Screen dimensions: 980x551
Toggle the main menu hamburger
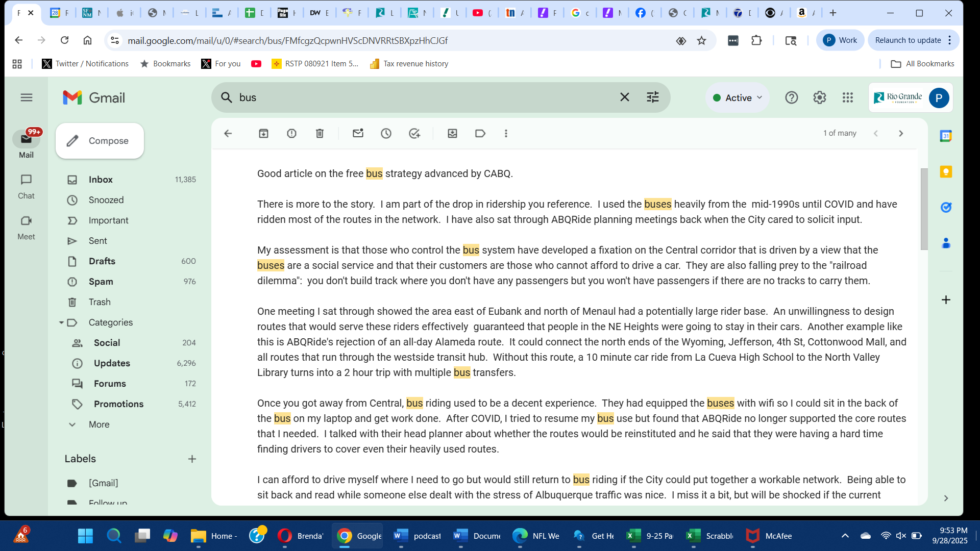coord(27,97)
